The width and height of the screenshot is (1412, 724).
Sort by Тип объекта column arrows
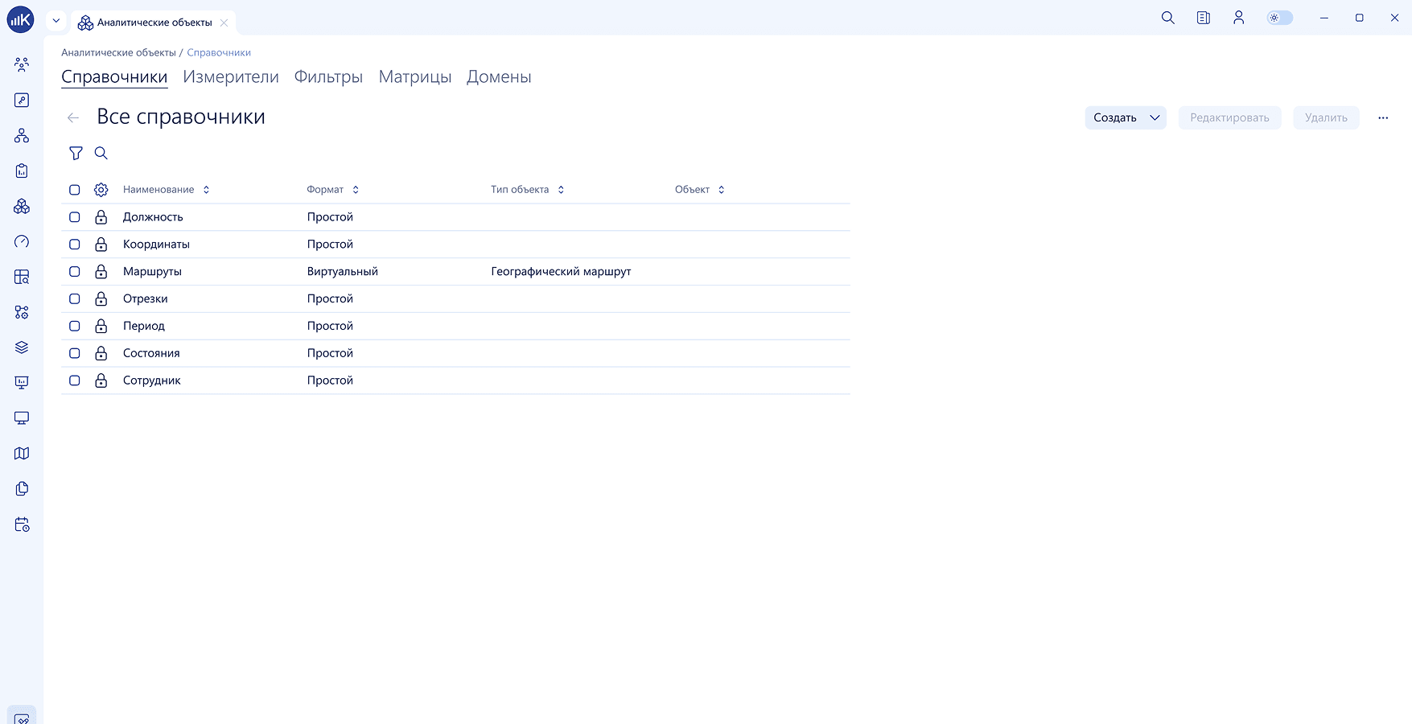pyautogui.click(x=561, y=190)
